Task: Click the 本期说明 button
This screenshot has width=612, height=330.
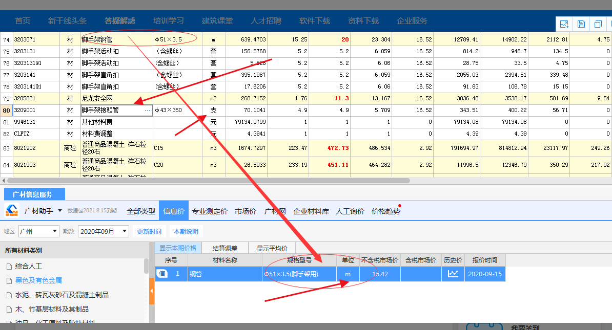Action: pyautogui.click(x=186, y=231)
